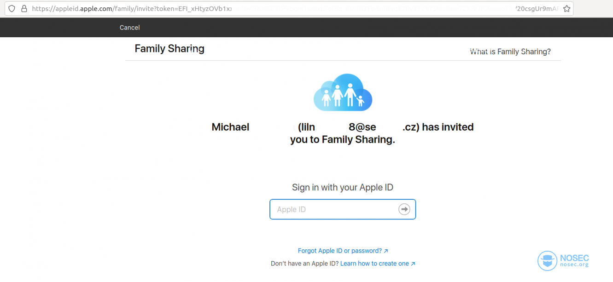Focus the Apple ID input field
The width and height of the screenshot is (613, 282).
343,209
